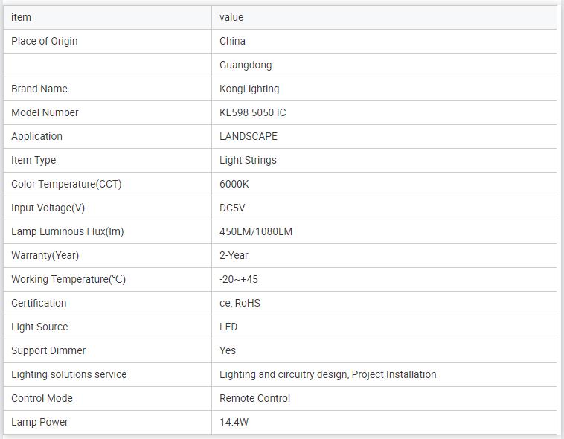564x439 pixels.
Task: Select the '2-Year' warranty value
Action: 234,255
